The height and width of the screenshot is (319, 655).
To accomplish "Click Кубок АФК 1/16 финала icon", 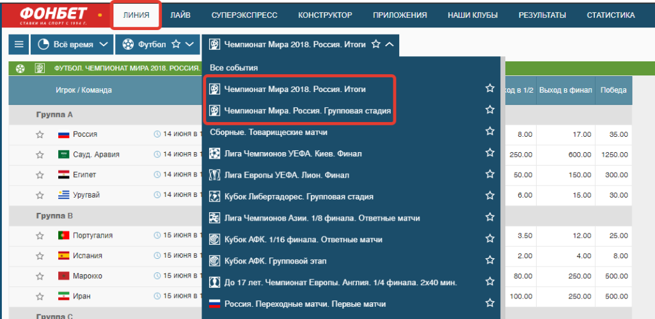I will tap(215, 240).
